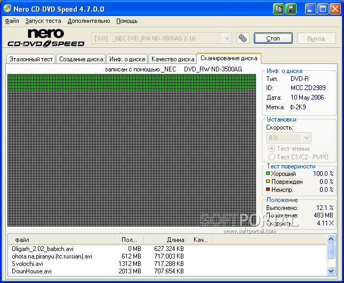Screen dimensions: 344x283
Task: Click the 483 MB position value
Action: click(323, 215)
